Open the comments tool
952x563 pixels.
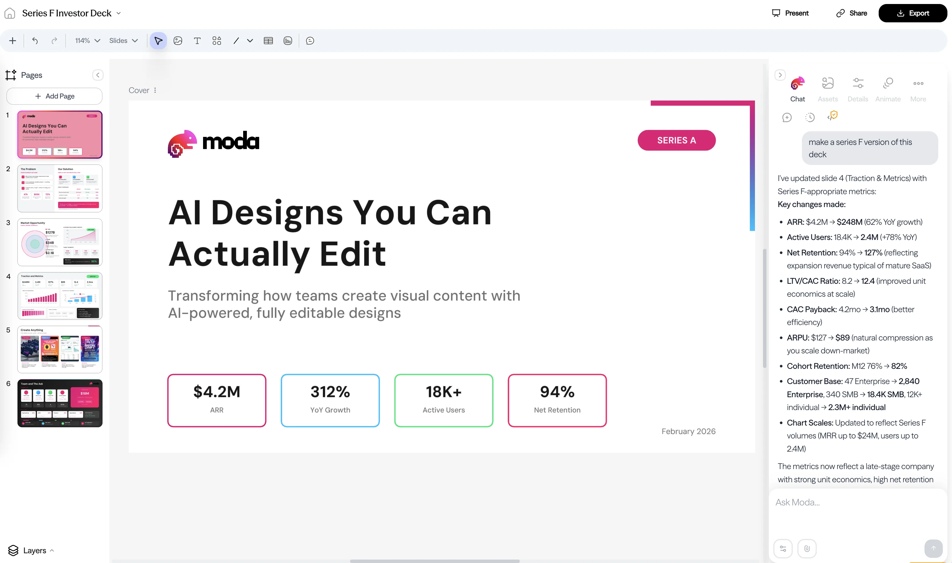tap(310, 41)
